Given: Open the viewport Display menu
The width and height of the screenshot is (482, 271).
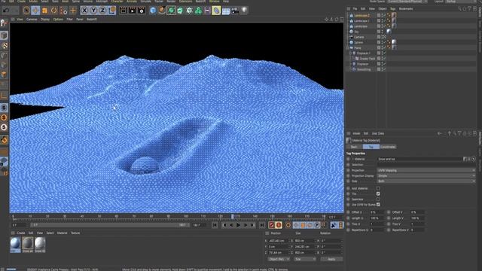Looking at the screenshot, I should coord(45,19).
